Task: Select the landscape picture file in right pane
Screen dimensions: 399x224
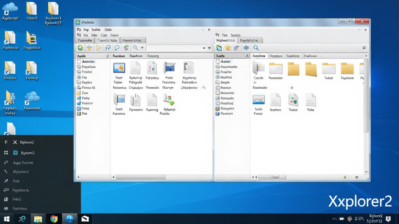Action: point(259,100)
